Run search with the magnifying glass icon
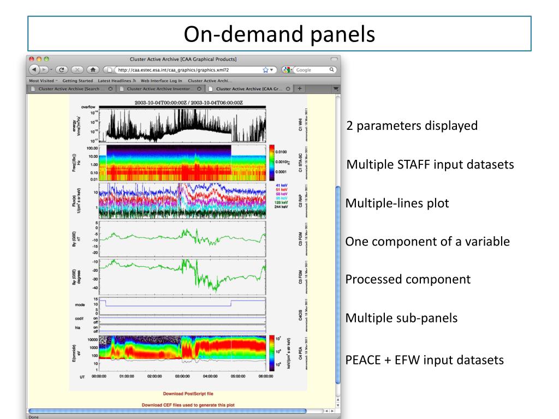Screen dimensions: 559x419 coord(332,70)
